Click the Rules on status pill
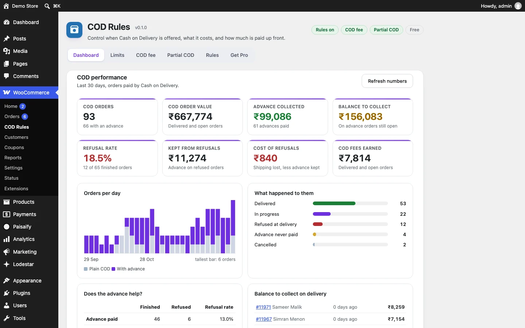 (325, 30)
